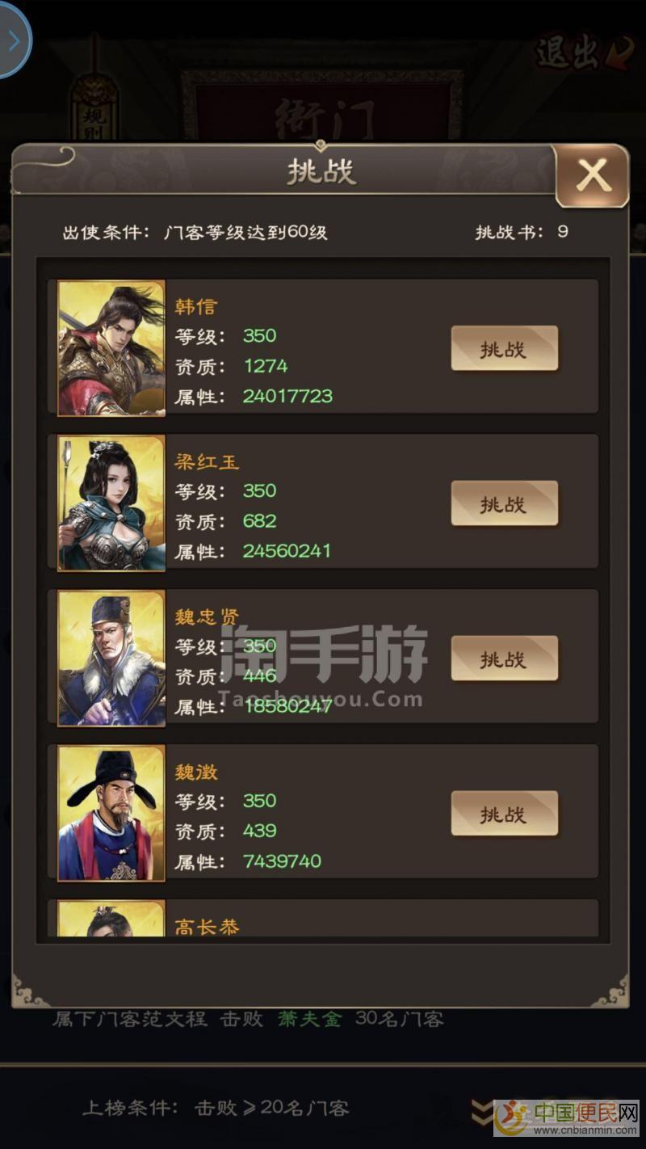This screenshot has width=646, height=1149.
Task: Open the 梁红玉 portrait
Action: 111,503
